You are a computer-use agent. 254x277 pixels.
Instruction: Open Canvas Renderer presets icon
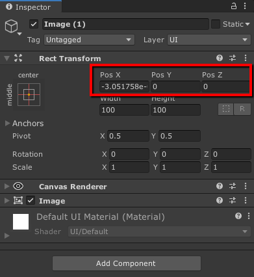(233, 186)
